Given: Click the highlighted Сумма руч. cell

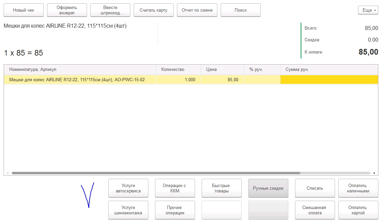Looking at the screenshot, I should pyautogui.click(x=329, y=80).
